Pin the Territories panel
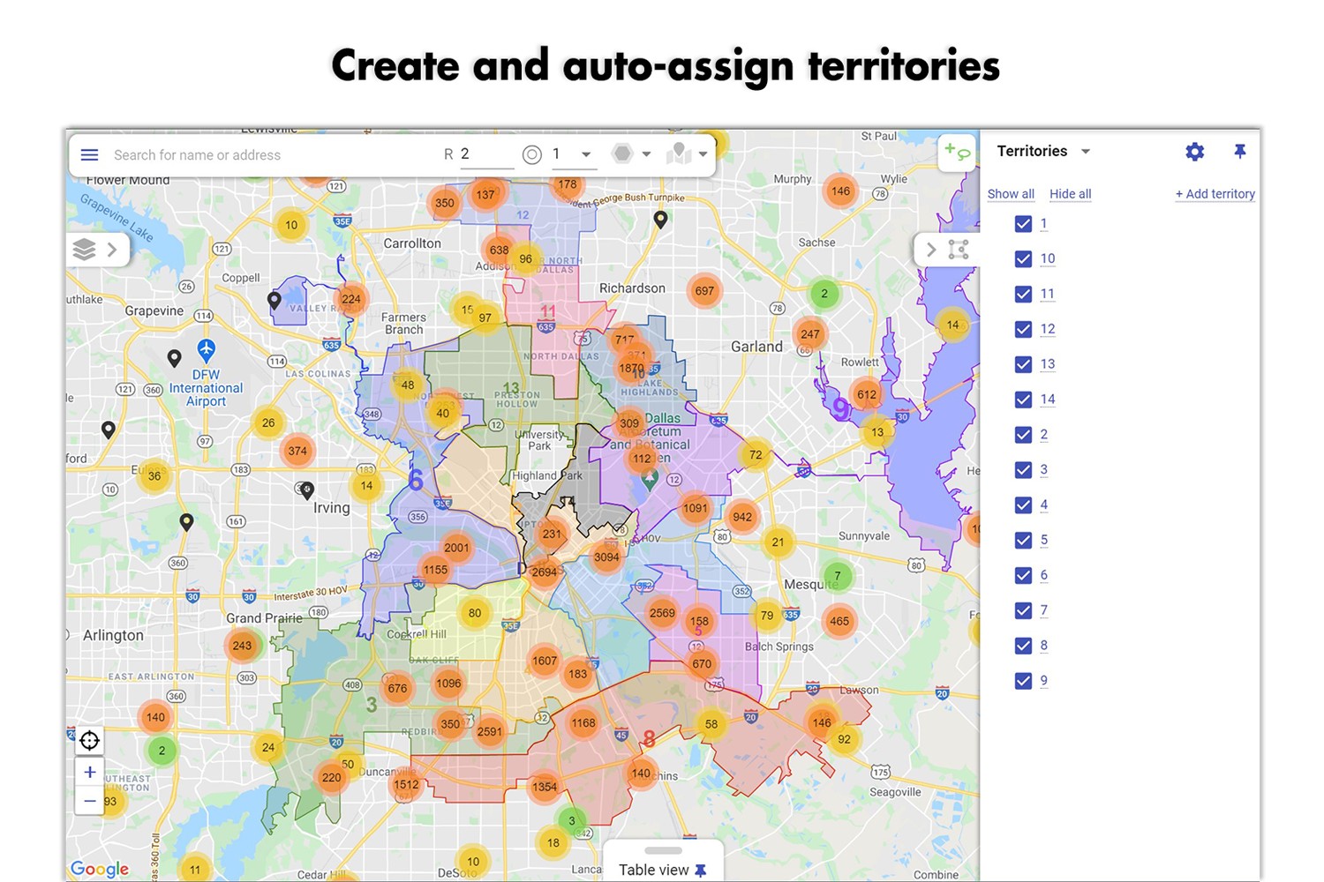The image size is (1324, 882). tap(1240, 152)
